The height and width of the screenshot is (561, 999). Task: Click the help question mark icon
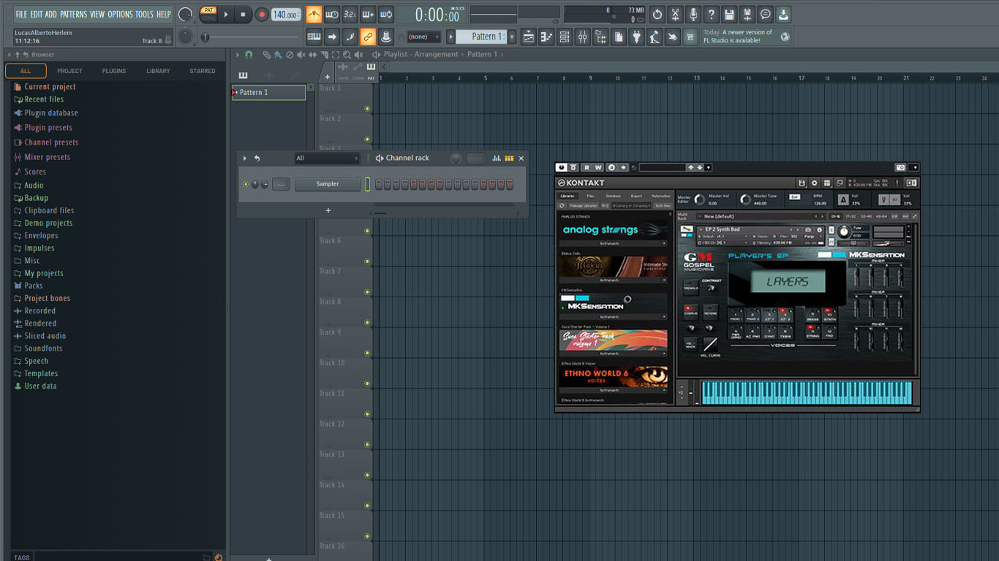[711, 15]
